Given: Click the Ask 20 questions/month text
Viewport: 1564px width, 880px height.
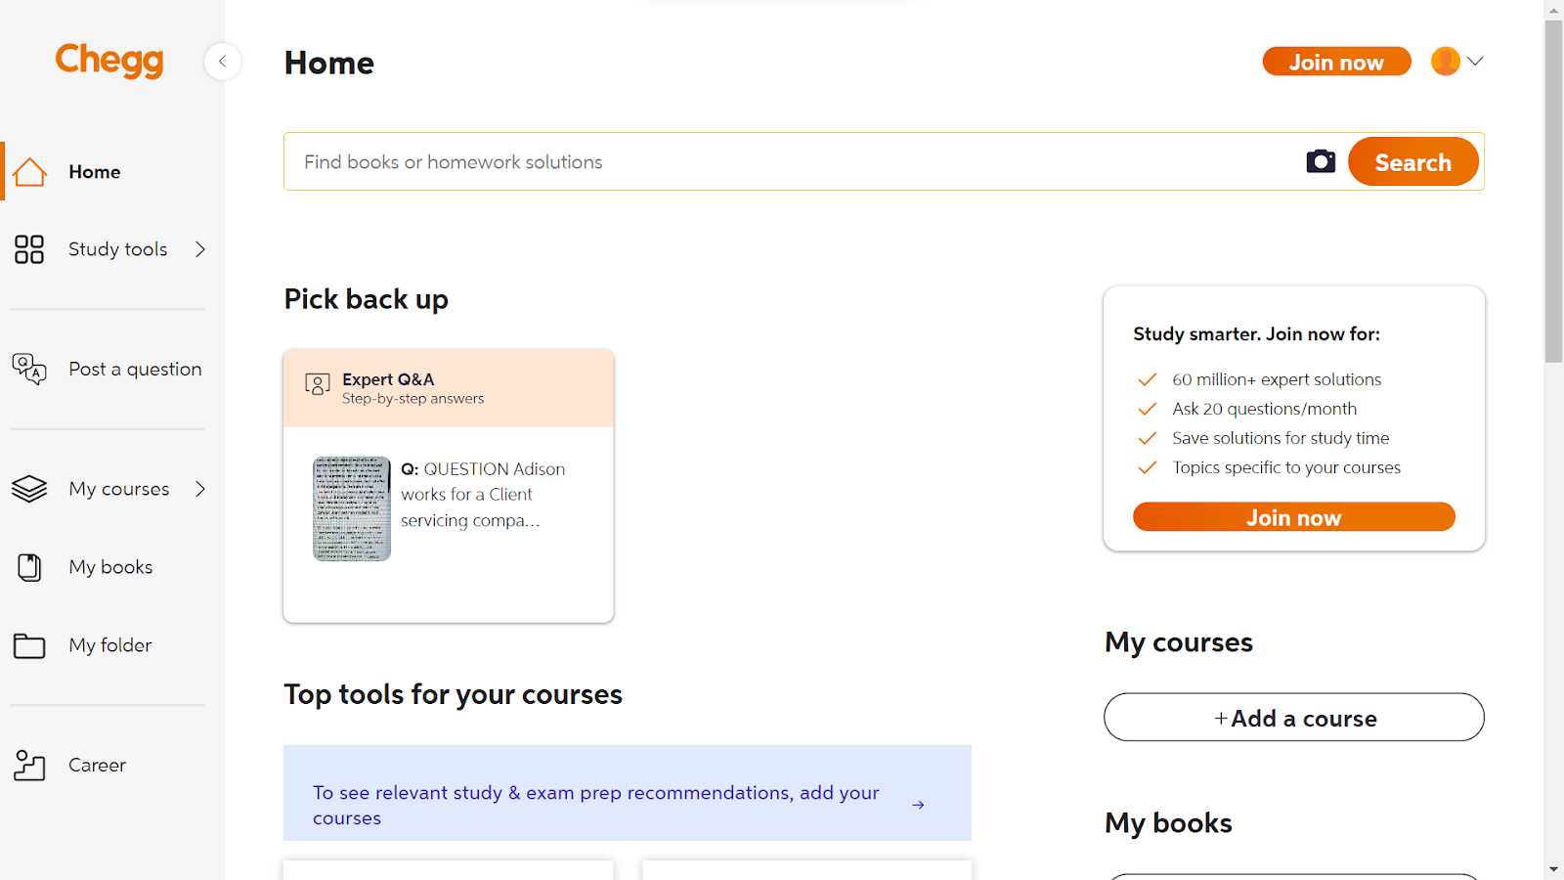Looking at the screenshot, I should (1264, 409).
